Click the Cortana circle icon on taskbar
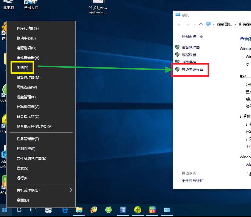 point(19,210)
